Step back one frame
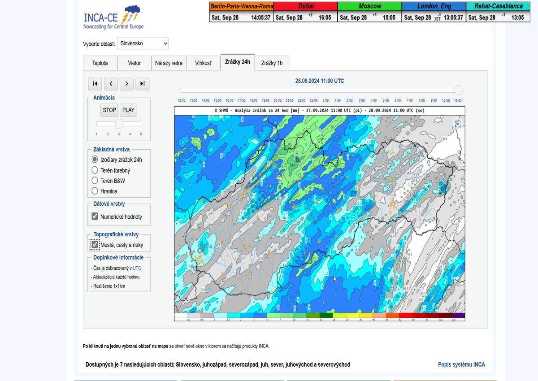Viewport: 538px width, 381px height. pos(111,84)
